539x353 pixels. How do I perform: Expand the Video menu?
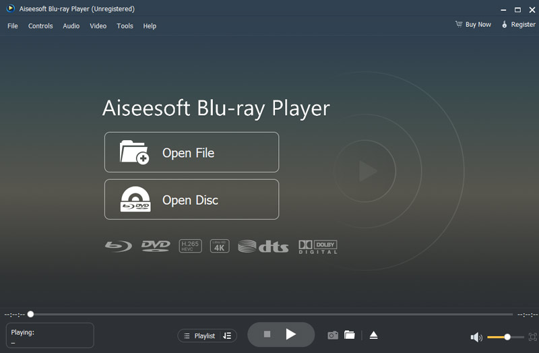coord(98,26)
